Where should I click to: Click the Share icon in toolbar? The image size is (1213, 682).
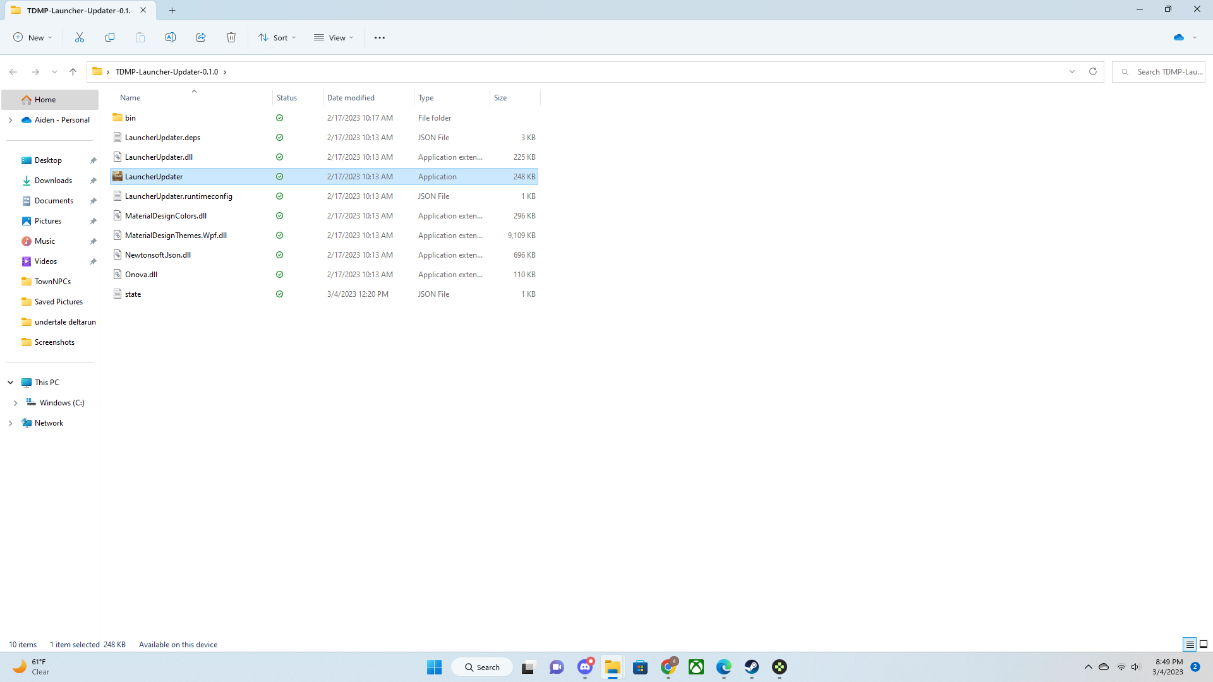click(201, 38)
